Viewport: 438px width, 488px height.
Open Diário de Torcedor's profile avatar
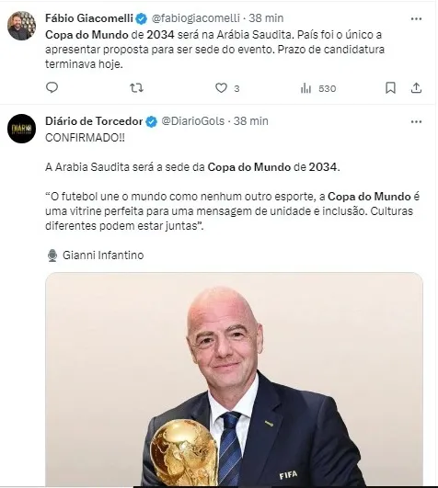click(21, 129)
